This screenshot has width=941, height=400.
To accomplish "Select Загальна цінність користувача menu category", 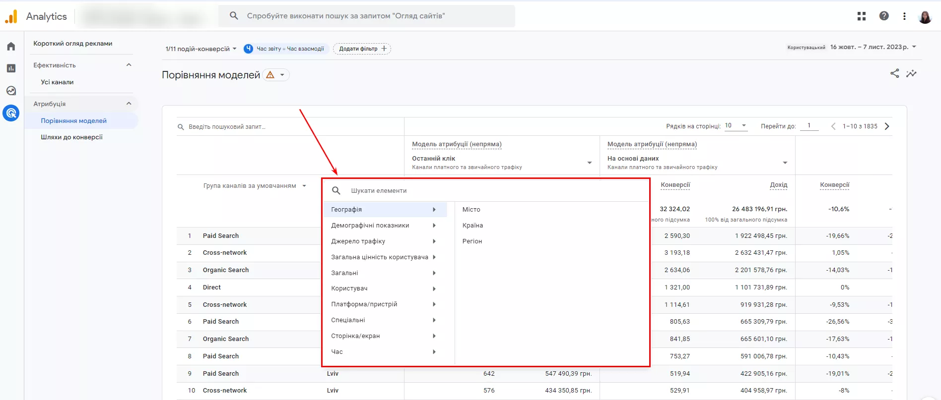I will [x=385, y=257].
